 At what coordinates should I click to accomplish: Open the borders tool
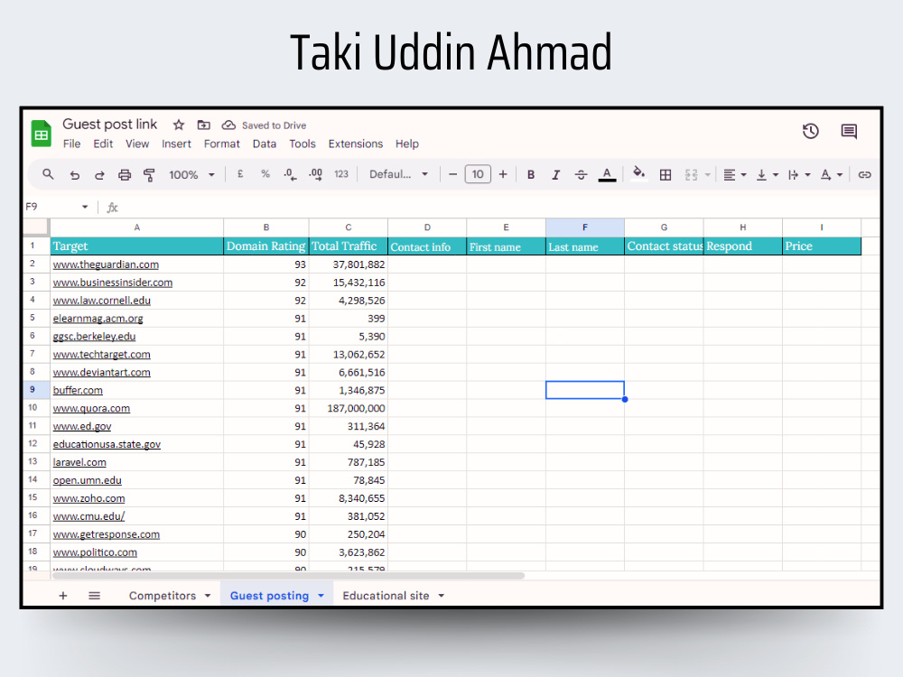click(x=666, y=174)
